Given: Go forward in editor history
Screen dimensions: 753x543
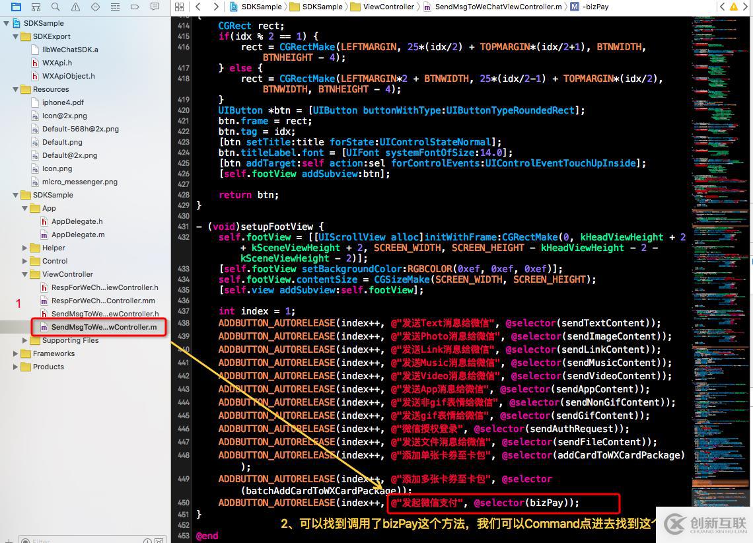Looking at the screenshot, I should coord(216,7).
